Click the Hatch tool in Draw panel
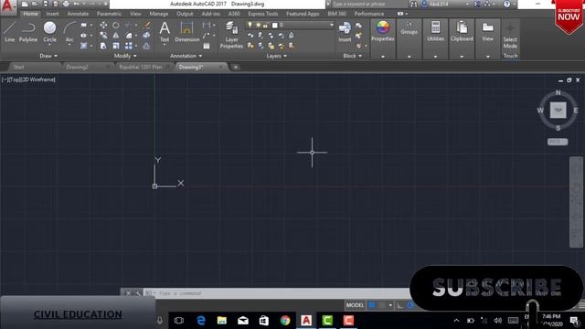This screenshot has width=585, height=329. pyautogui.click(x=83, y=46)
